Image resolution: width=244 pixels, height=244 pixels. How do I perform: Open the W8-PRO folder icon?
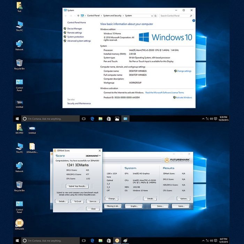coord(19,129)
